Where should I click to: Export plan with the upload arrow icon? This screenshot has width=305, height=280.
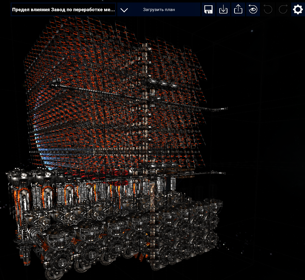coord(238,10)
